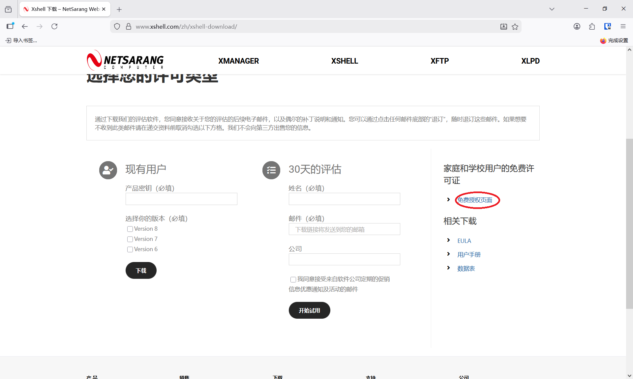This screenshot has height=379, width=633.
Task: Click 导入书签 in the bookmarks bar
Action: tap(21, 40)
